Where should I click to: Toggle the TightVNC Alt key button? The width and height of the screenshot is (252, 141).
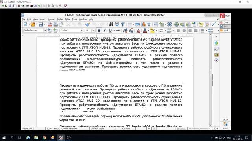(x=39, y=6)
